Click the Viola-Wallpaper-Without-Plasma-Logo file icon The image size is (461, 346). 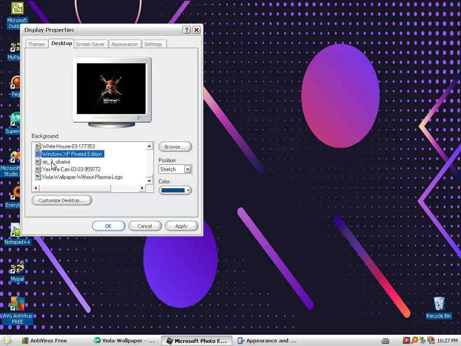tap(38, 177)
